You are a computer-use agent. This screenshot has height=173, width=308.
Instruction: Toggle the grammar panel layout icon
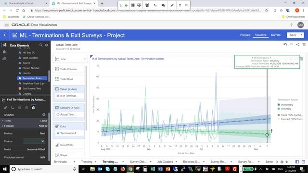pos(297,162)
